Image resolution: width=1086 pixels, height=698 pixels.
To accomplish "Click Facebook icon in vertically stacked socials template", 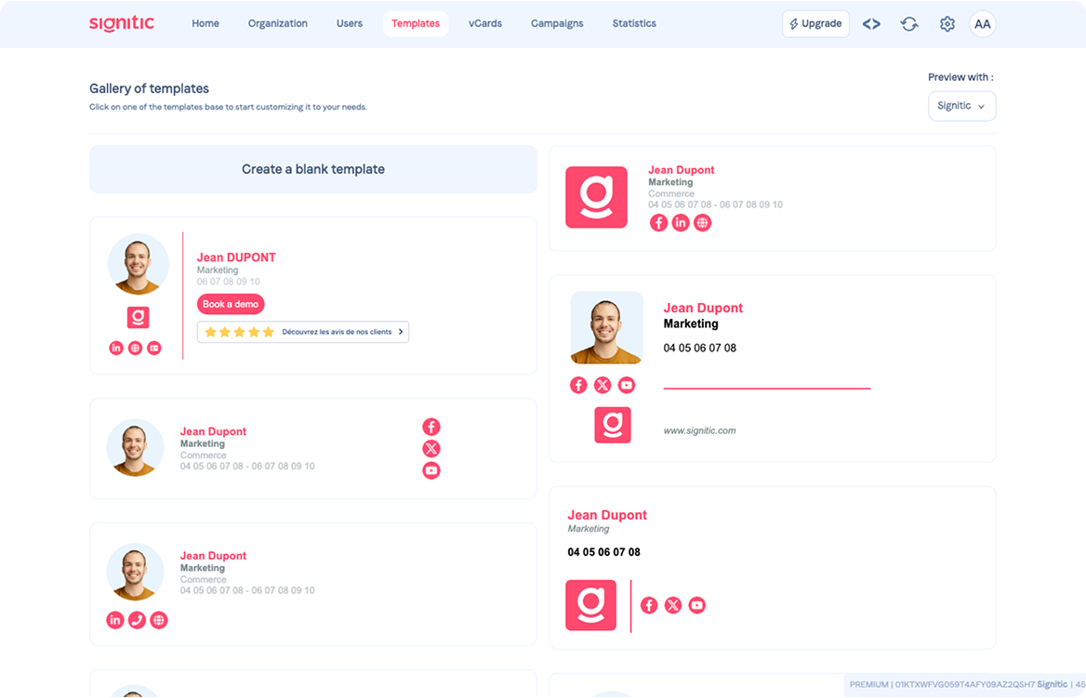I will pos(431,427).
